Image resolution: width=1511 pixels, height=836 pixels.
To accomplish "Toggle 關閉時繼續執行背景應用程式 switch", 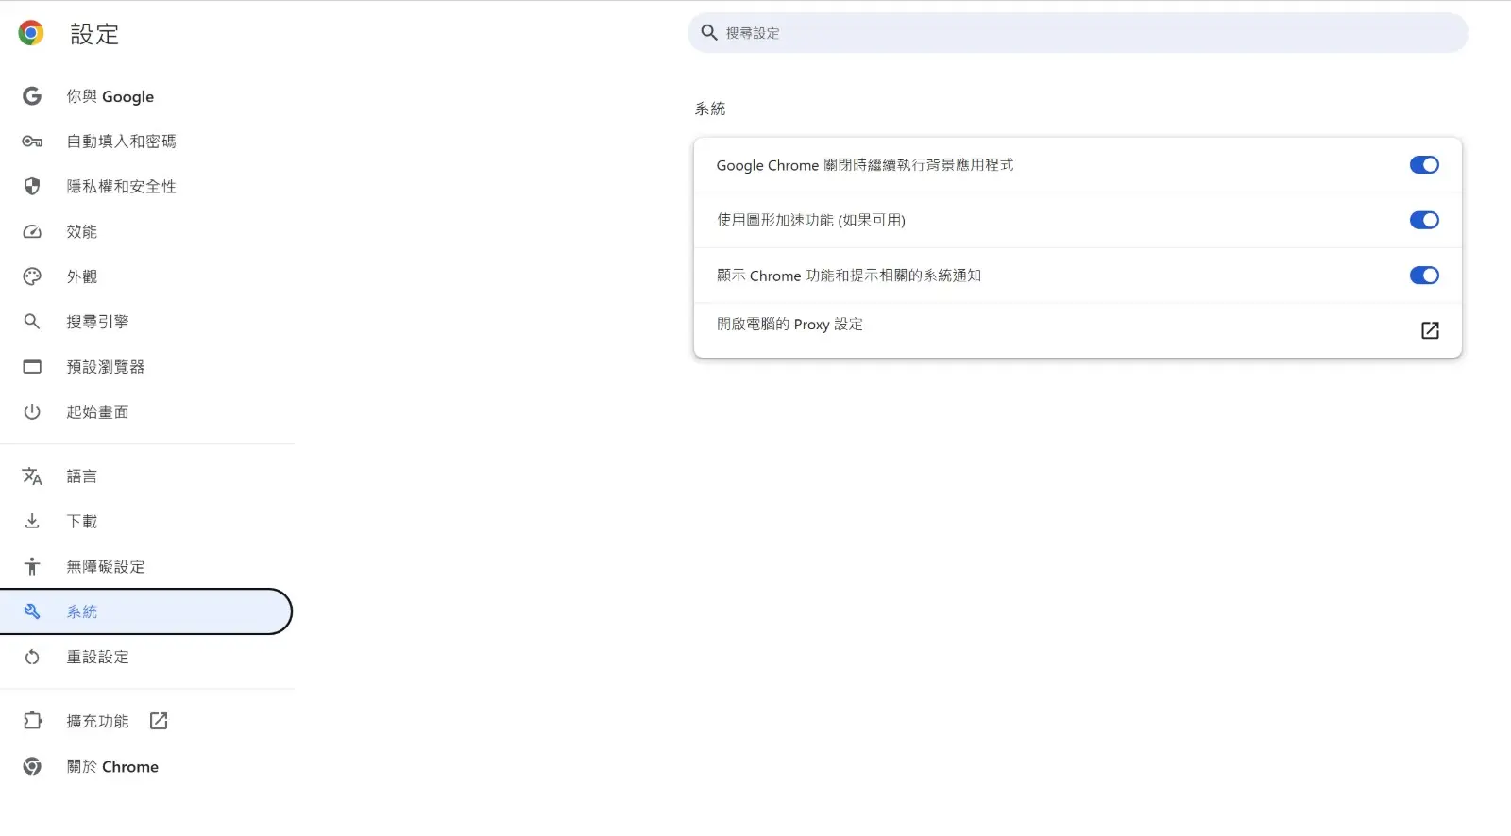I will coord(1424,165).
